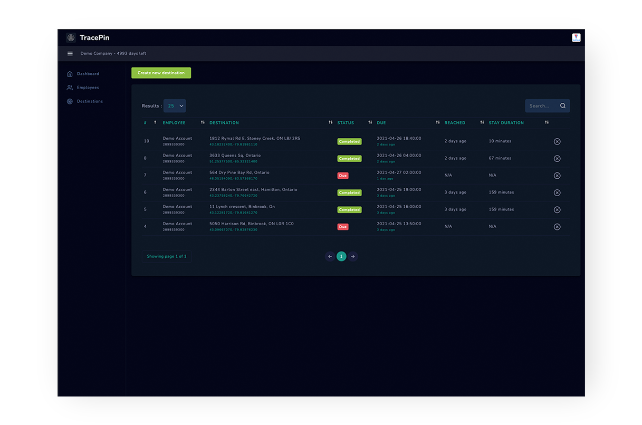Sort table by Status column
This screenshot has height=425, width=642.
370,123
